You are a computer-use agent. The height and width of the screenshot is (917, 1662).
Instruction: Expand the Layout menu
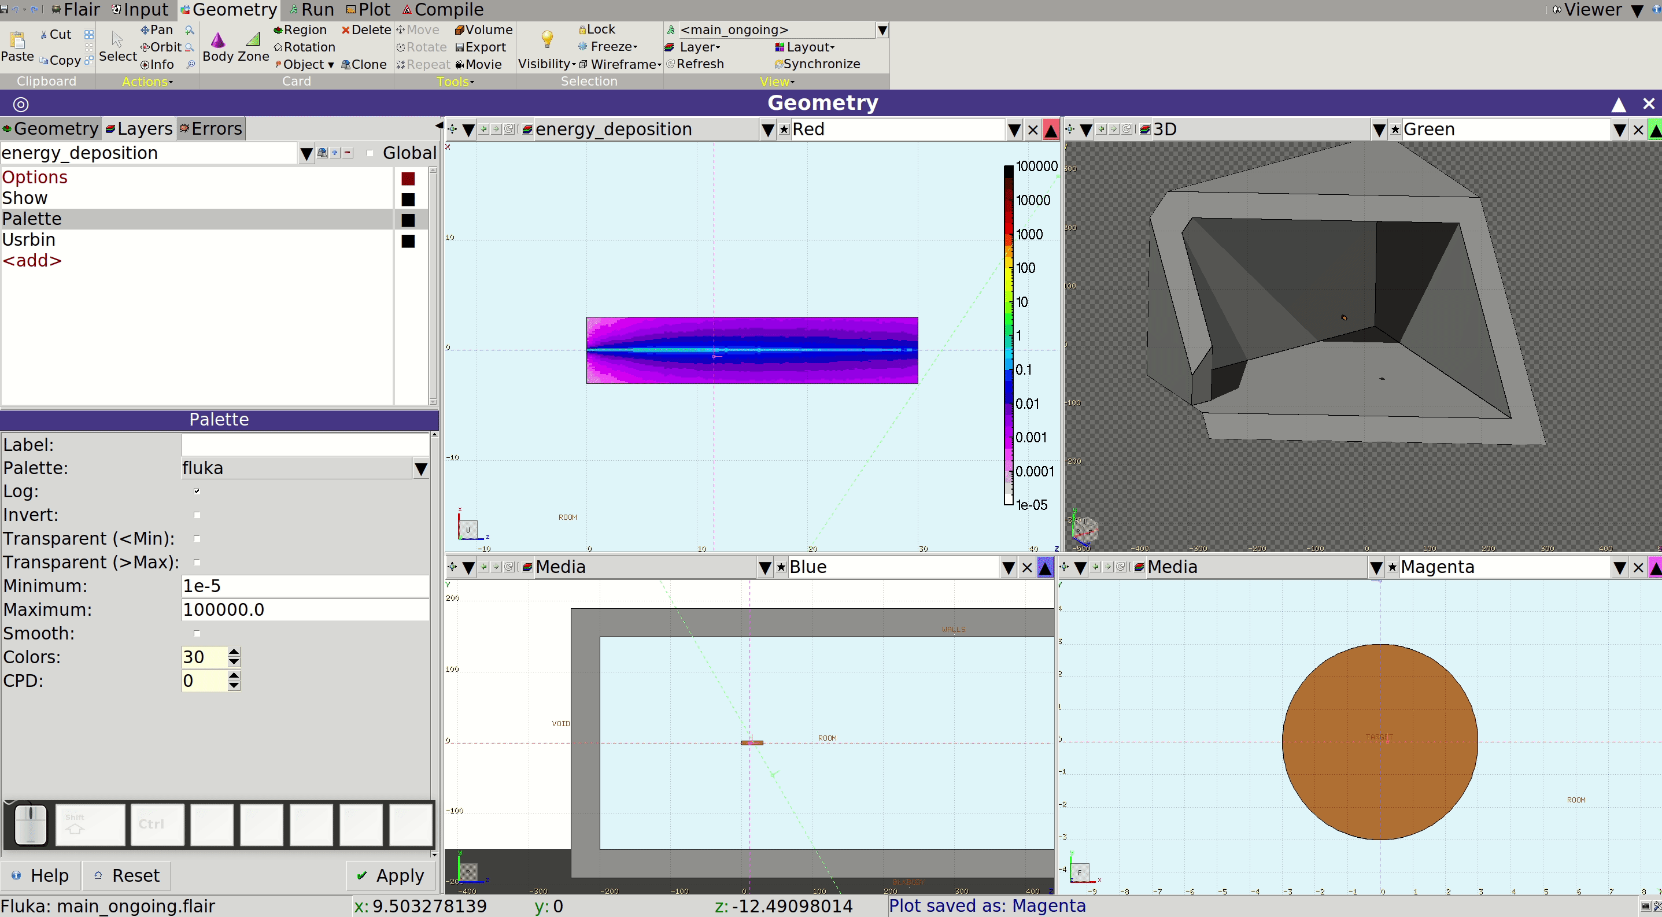click(x=804, y=47)
